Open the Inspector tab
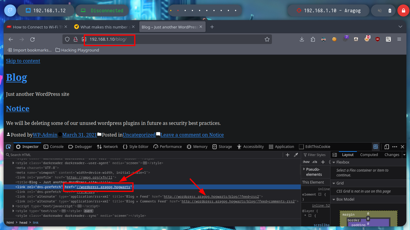This screenshot has height=230, width=410. coord(27,147)
